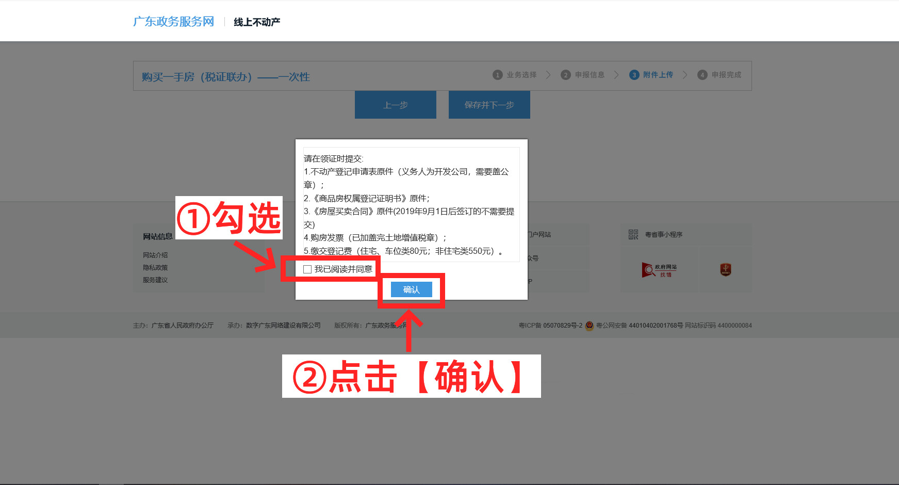Go to 广东政务服务网 home via header logo
The height and width of the screenshot is (485, 899).
(x=173, y=22)
